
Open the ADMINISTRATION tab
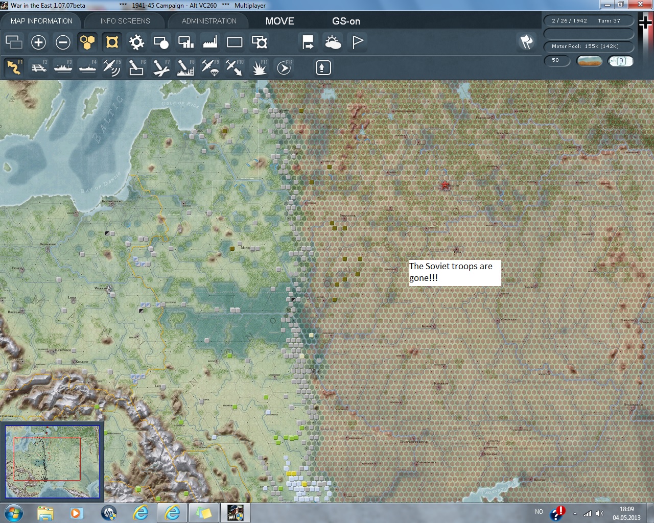point(209,21)
